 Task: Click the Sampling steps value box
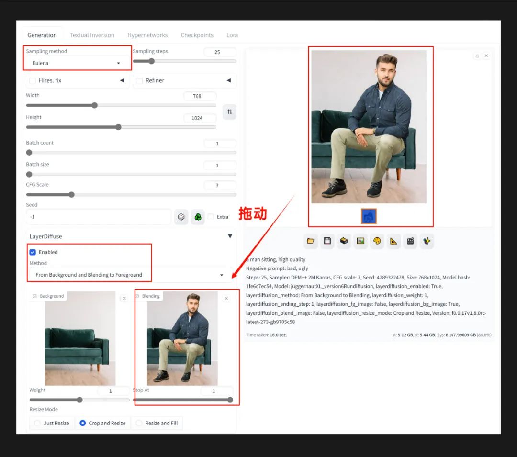pyautogui.click(x=220, y=52)
